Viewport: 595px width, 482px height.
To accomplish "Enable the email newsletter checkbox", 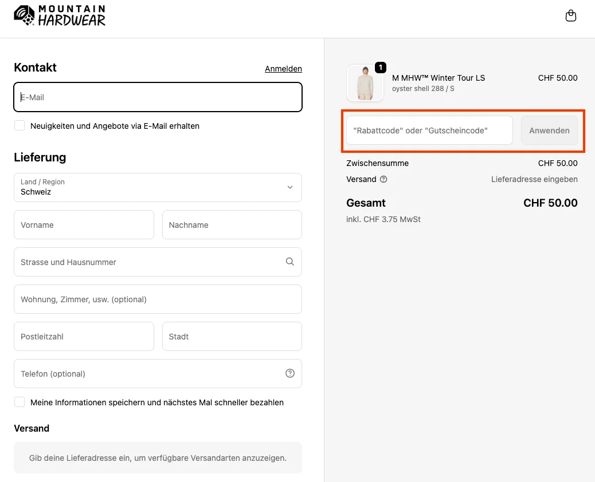I will (19, 125).
